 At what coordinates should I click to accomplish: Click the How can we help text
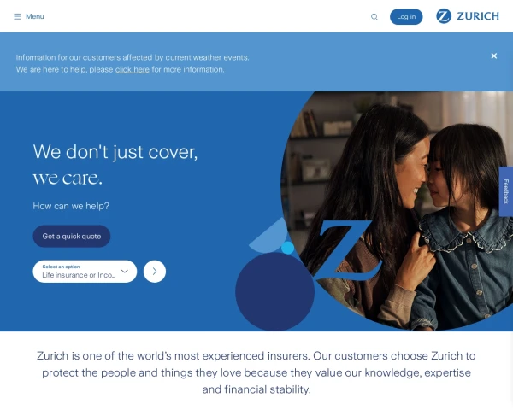(71, 206)
